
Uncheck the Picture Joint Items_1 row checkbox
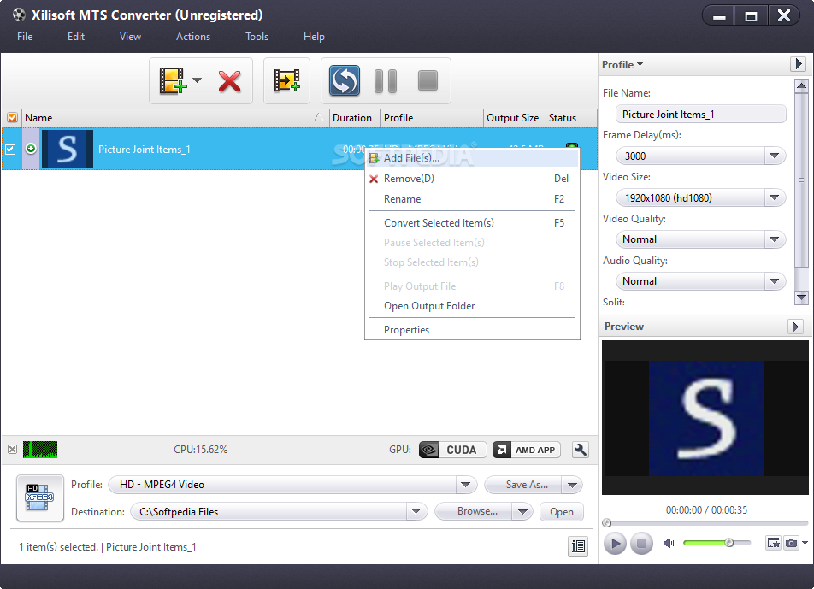tap(10, 150)
